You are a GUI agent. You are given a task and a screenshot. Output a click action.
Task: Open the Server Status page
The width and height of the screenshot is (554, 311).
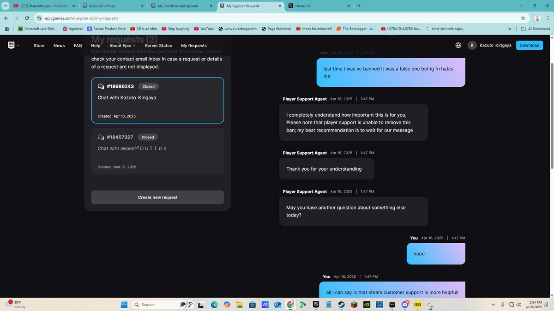158,46
